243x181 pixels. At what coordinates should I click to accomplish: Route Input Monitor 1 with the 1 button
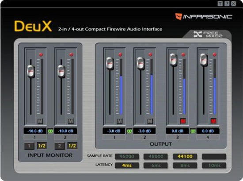(x=29, y=146)
